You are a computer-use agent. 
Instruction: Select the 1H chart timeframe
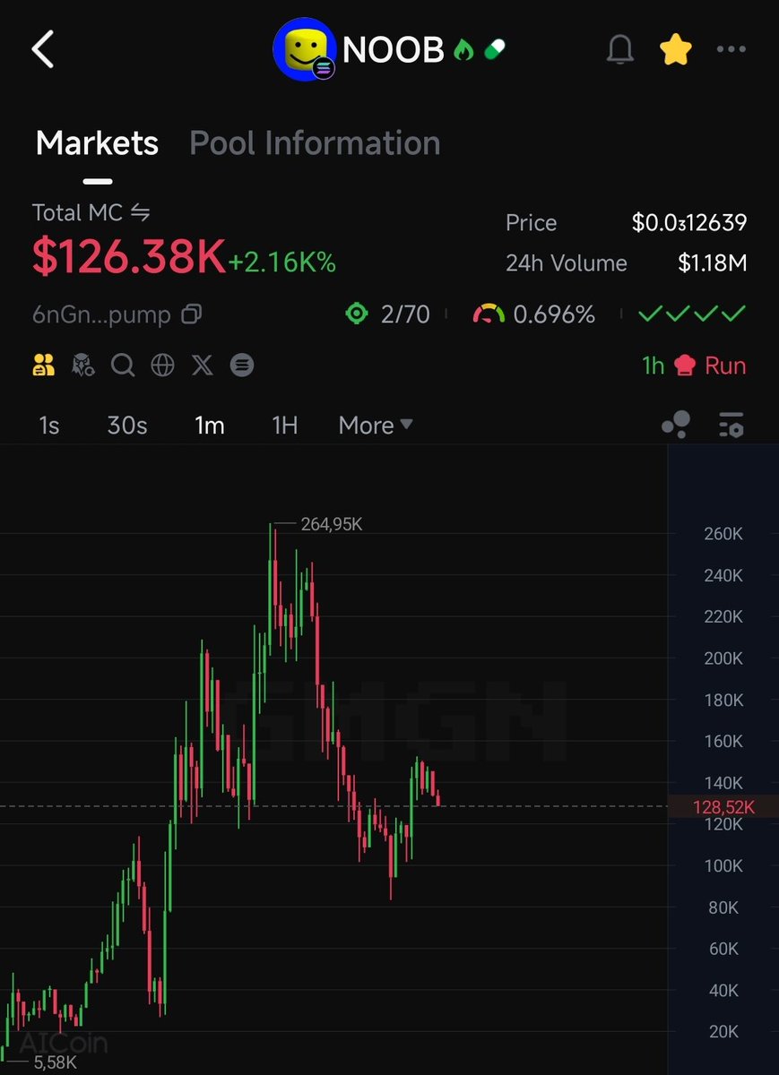283,426
